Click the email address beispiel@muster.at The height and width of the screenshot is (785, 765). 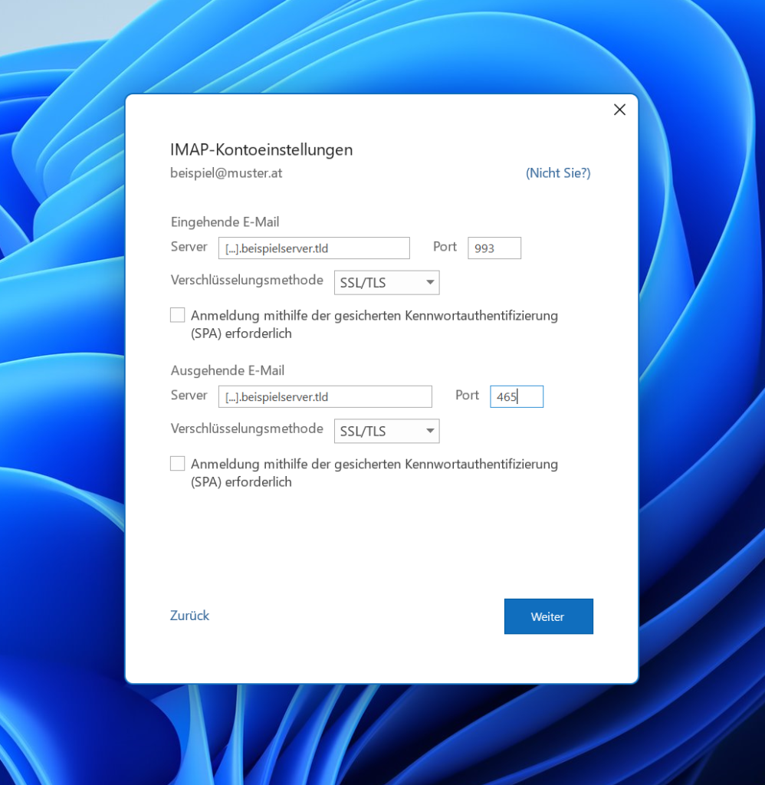coord(226,172)
